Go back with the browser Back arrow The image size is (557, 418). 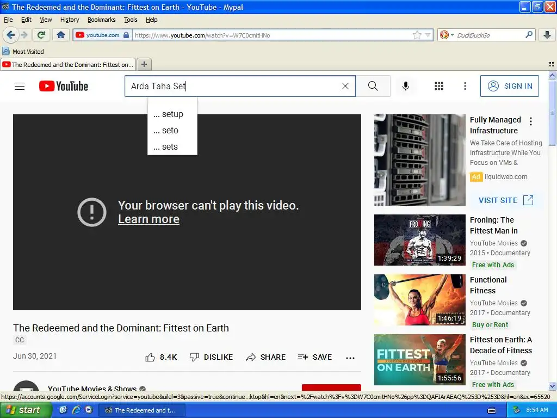10,35
